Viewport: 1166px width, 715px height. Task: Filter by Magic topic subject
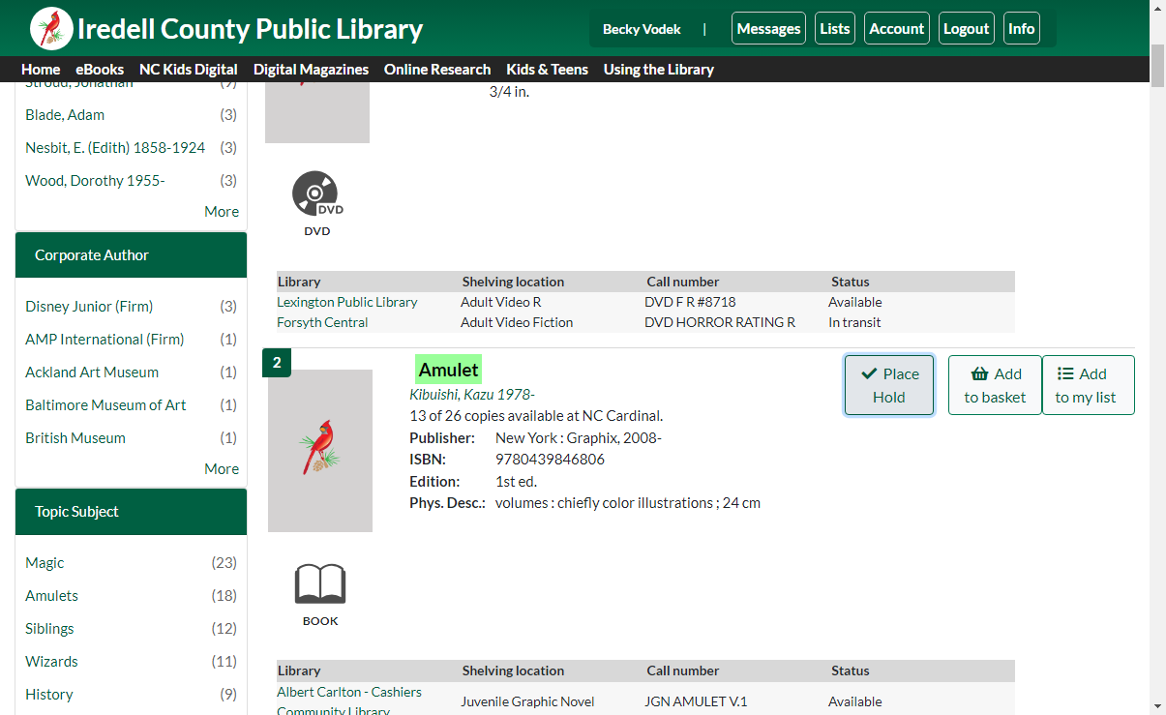coord(45,562)
